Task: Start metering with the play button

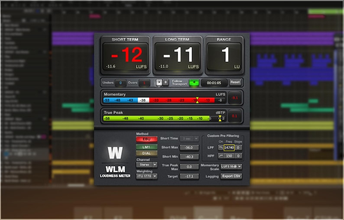Action: [x=159, y=83]
